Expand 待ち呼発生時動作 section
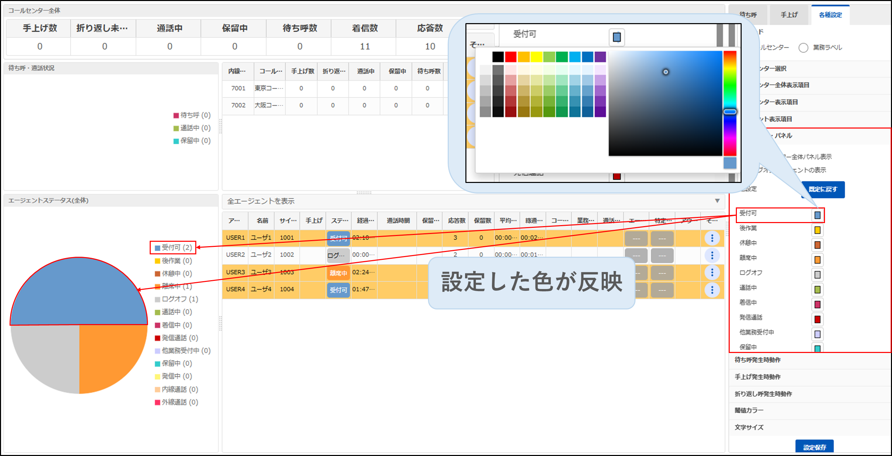The width and height of the screenshot is (892, 456). [x=757, y=360]
